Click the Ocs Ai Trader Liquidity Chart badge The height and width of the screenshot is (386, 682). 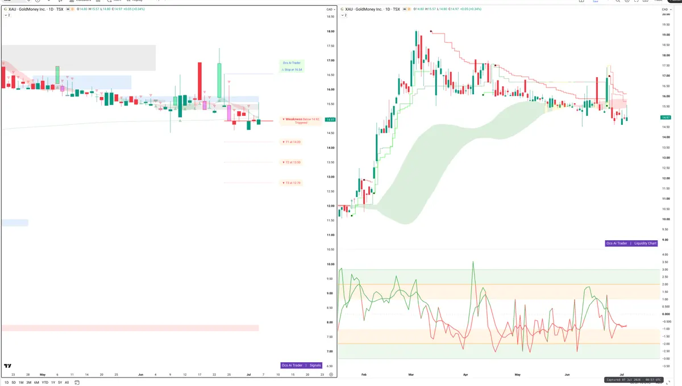point(631,243)
